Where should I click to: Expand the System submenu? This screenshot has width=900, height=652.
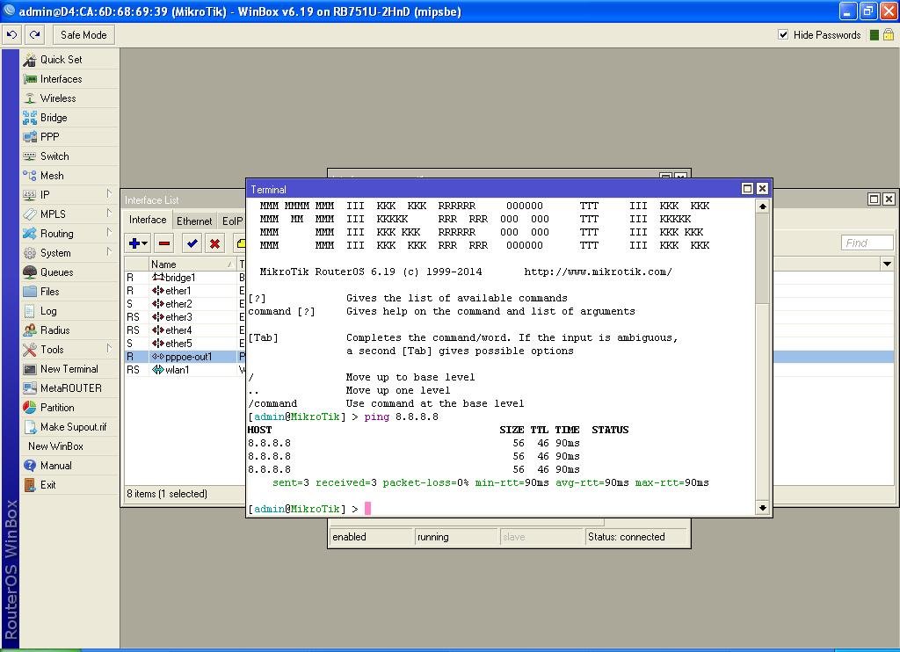pyautogui.click(x=69, y=252)
